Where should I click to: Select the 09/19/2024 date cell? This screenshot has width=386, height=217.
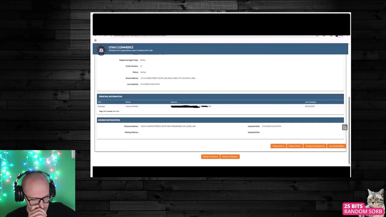pyautogui.click(x=310, y=106)
